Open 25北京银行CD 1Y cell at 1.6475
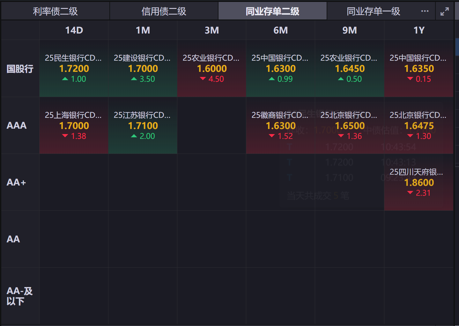This screenshot has width=459, height=326. point(419,125)
